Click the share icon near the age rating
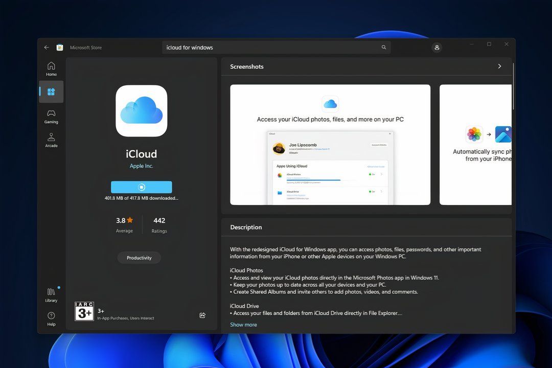Screen dimensions: 552x368 pos(202,315)
